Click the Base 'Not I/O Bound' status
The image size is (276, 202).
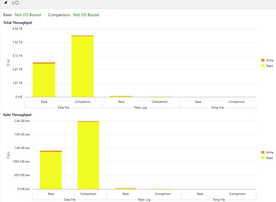click(x=28, y=15)
